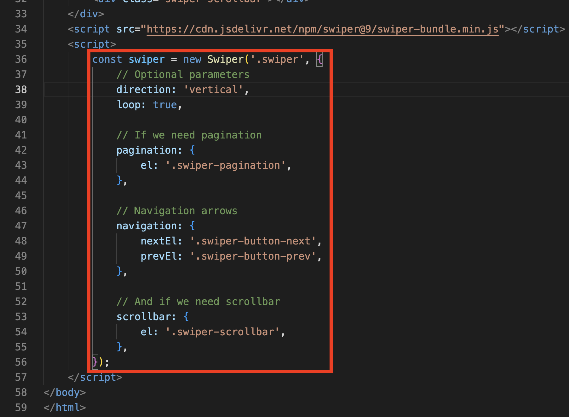The height and width of the screenshot is (417, 569).
Task: Click the 'src' attribute on line 34
Action: (x=125, y=29)
